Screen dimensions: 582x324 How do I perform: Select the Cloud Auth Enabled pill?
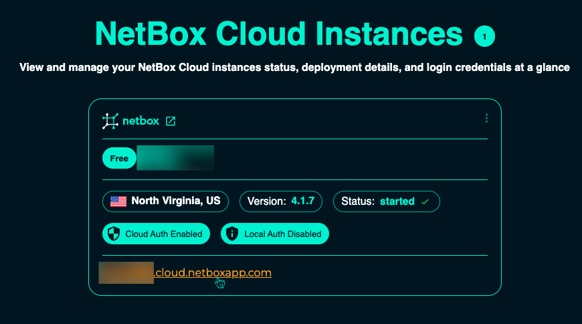[157, 234]
